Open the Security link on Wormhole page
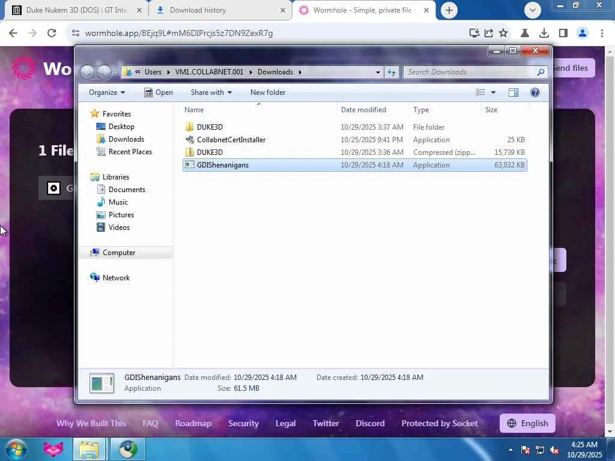This screenshot has width=615, height=461. (x=243, y=423)
